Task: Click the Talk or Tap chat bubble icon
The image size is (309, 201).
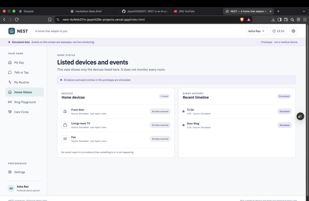Action: (10, 72)
